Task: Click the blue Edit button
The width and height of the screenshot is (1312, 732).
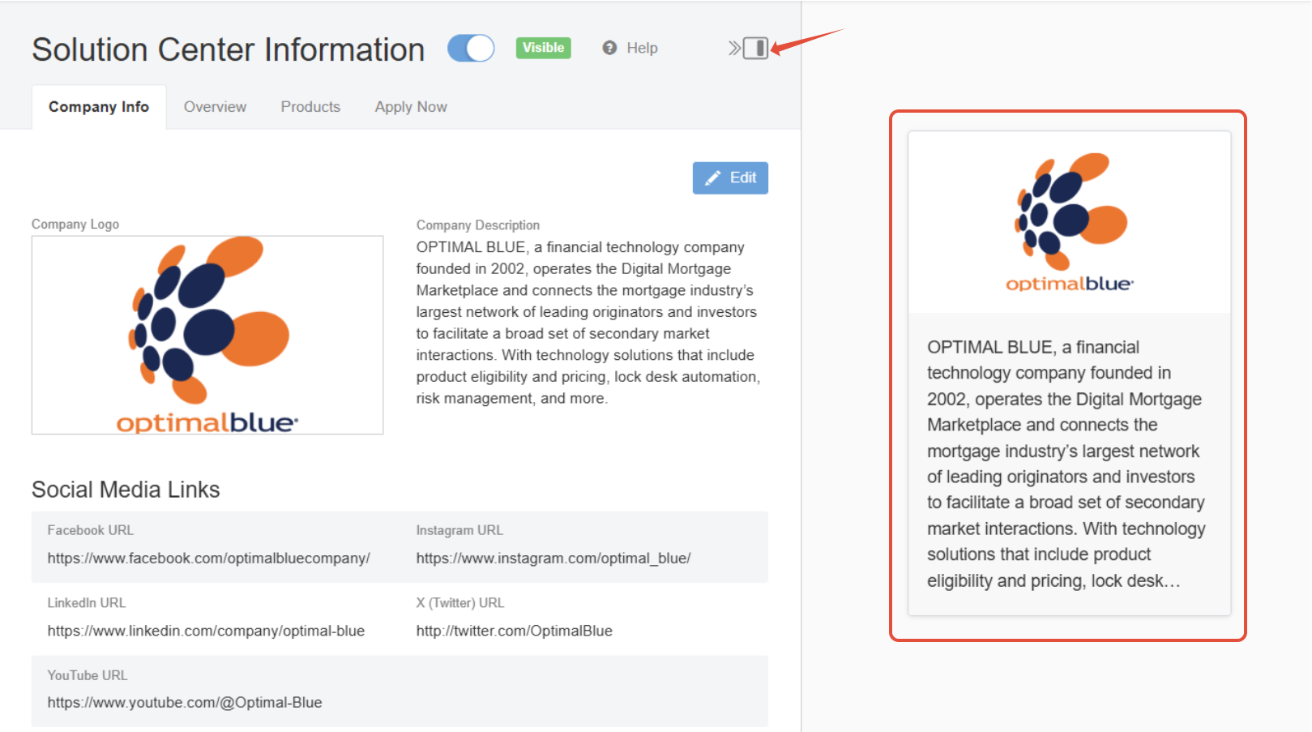Action: click(x=730, y=178)
